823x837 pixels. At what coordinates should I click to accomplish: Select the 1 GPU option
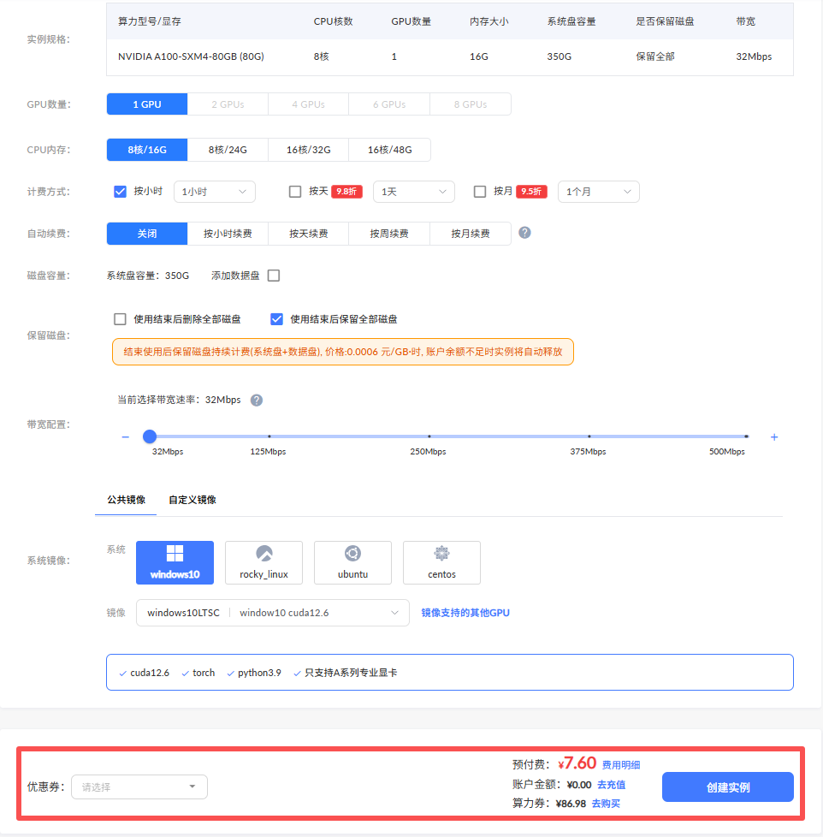pos(147,104)
